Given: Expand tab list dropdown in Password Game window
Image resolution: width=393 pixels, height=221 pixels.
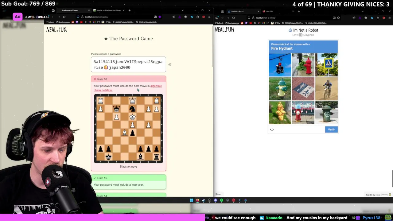Looking at the screenshot, I should click(182, 10).
